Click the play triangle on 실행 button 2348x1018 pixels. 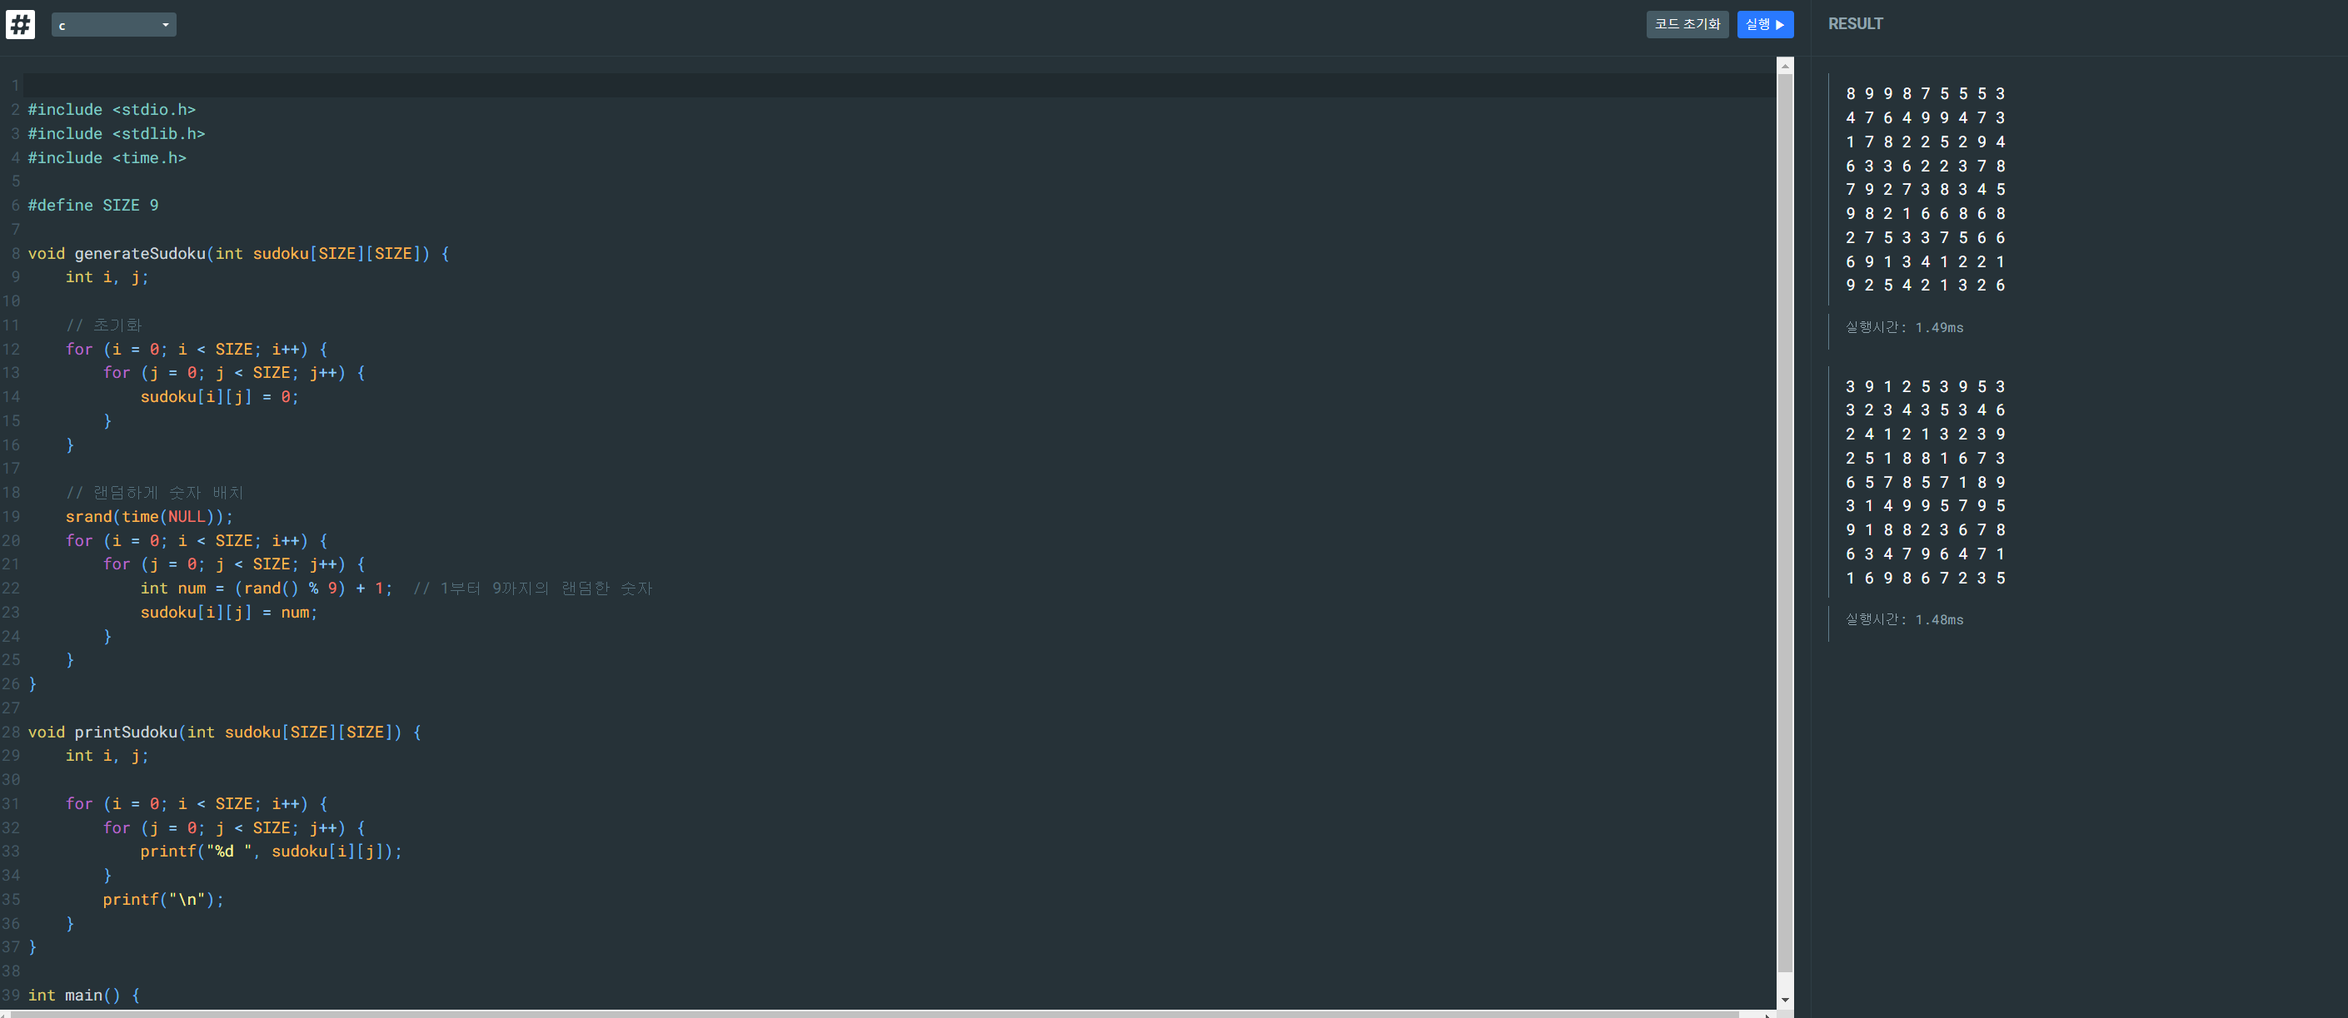pyautogui.click(x=1780, y=25)
